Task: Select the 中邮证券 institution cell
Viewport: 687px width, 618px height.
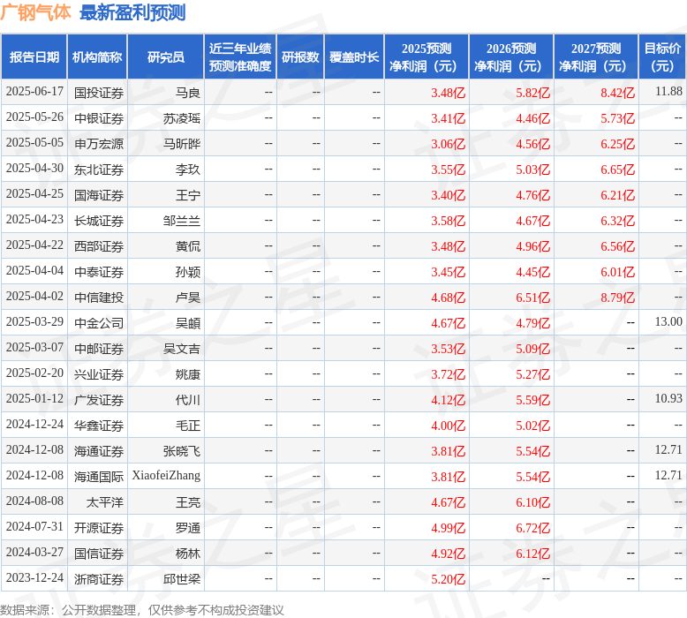Action: [99, 349]
